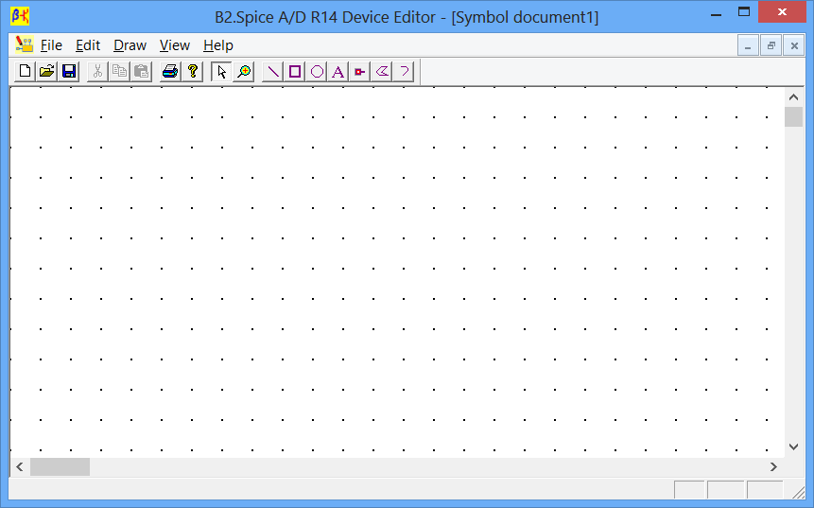The height and width of the screenshot is (508, 814).
Task: Expand the View menu
Action: (174, 45)
